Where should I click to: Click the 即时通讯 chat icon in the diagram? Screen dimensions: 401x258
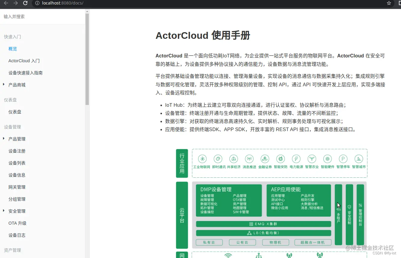[x=218, y=159]
